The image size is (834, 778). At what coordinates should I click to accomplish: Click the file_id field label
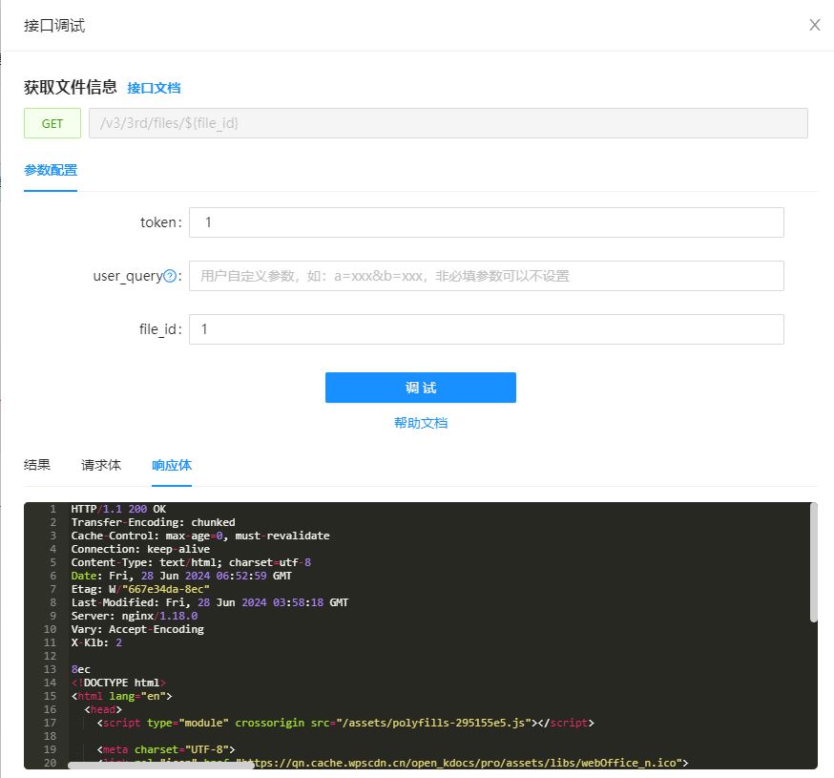click(160, 329)
